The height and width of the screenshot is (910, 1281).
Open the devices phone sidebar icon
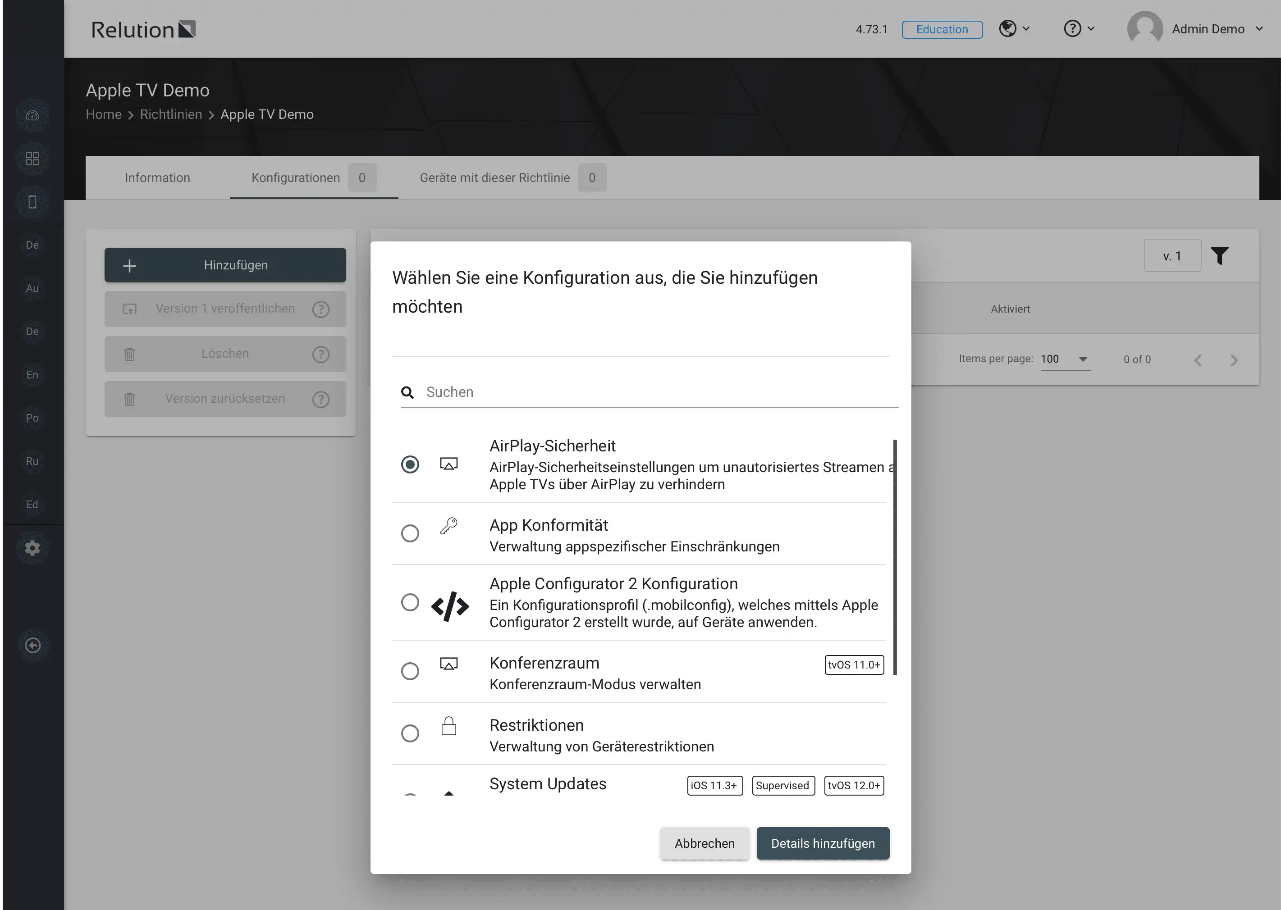32,202
